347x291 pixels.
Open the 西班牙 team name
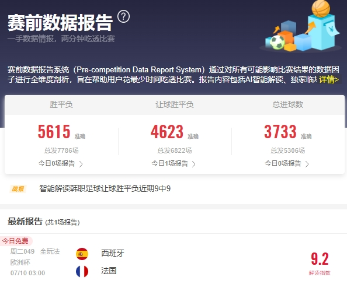click(x=113, y=253)
